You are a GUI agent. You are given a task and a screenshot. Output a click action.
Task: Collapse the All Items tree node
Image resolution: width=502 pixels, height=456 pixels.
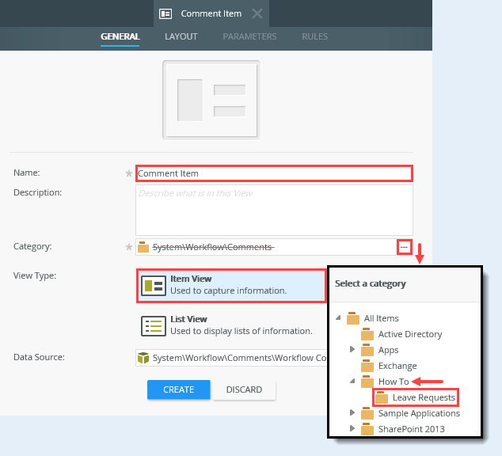pyautogui.click(x=338, y=317)
